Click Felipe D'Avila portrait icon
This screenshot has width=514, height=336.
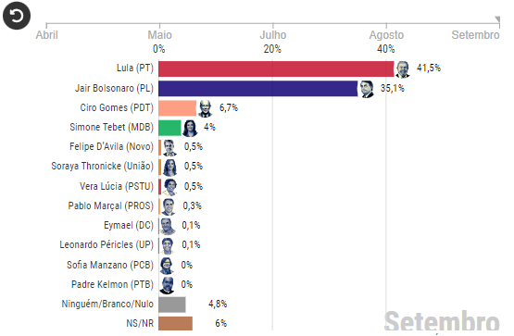pyautogui.click(x=169, y=148)
